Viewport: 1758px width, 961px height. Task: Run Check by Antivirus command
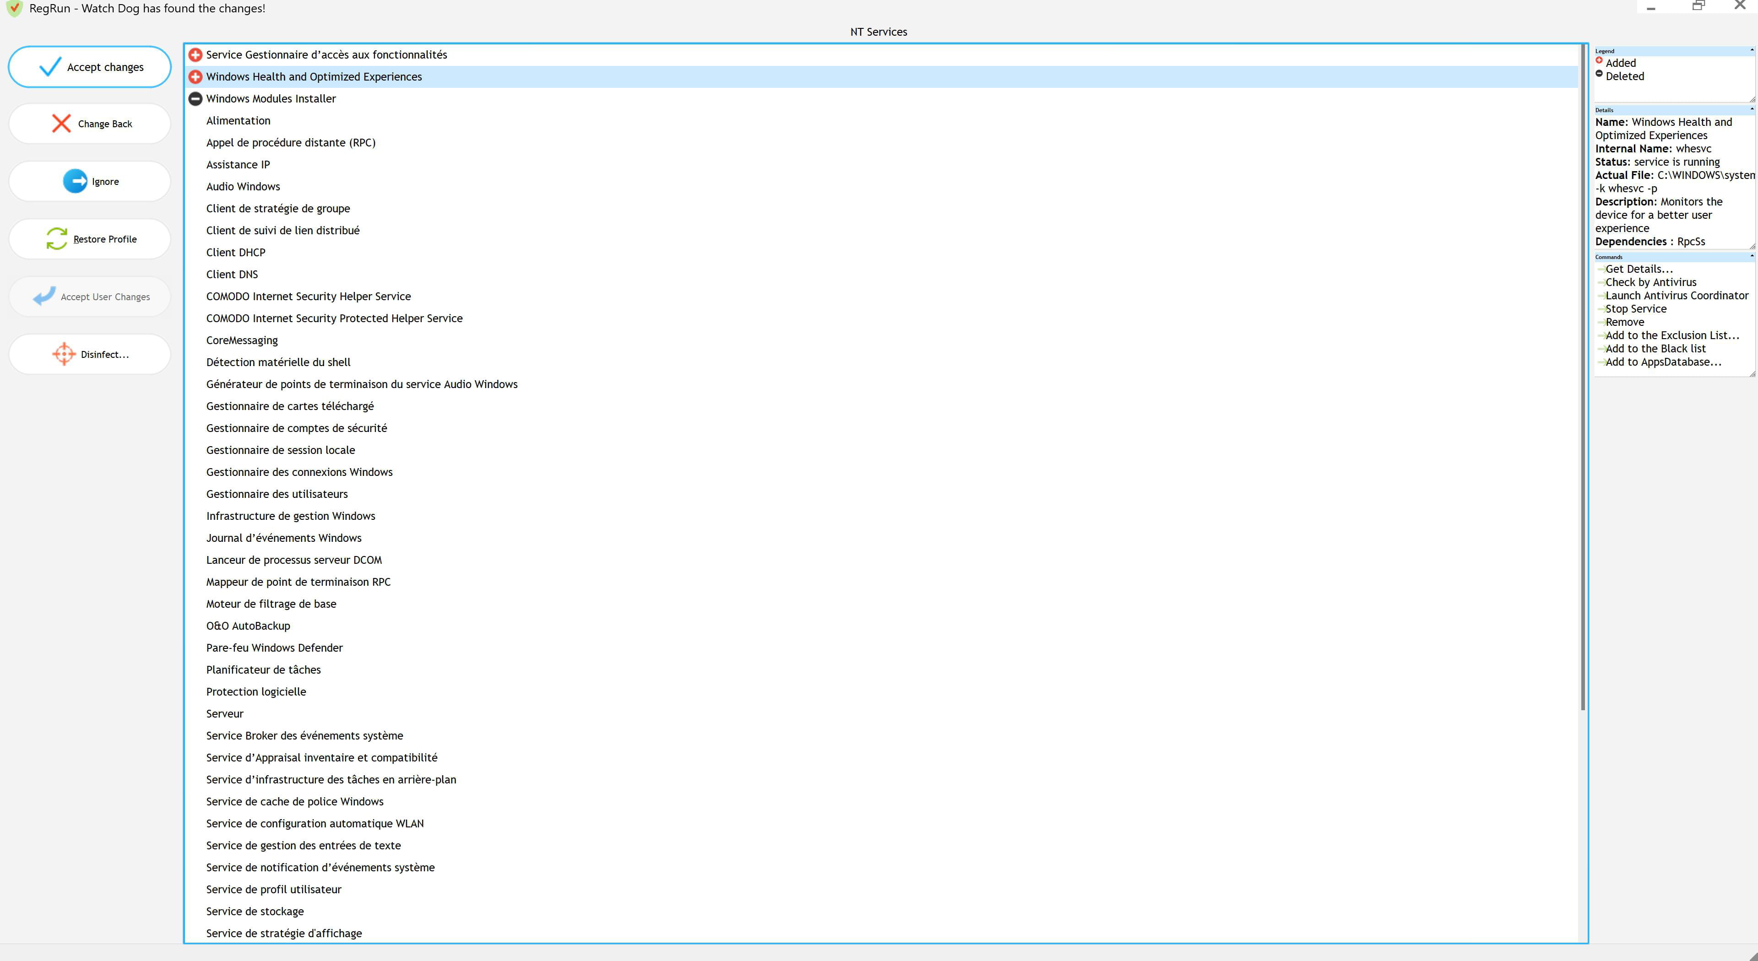tap(1650, 282)
